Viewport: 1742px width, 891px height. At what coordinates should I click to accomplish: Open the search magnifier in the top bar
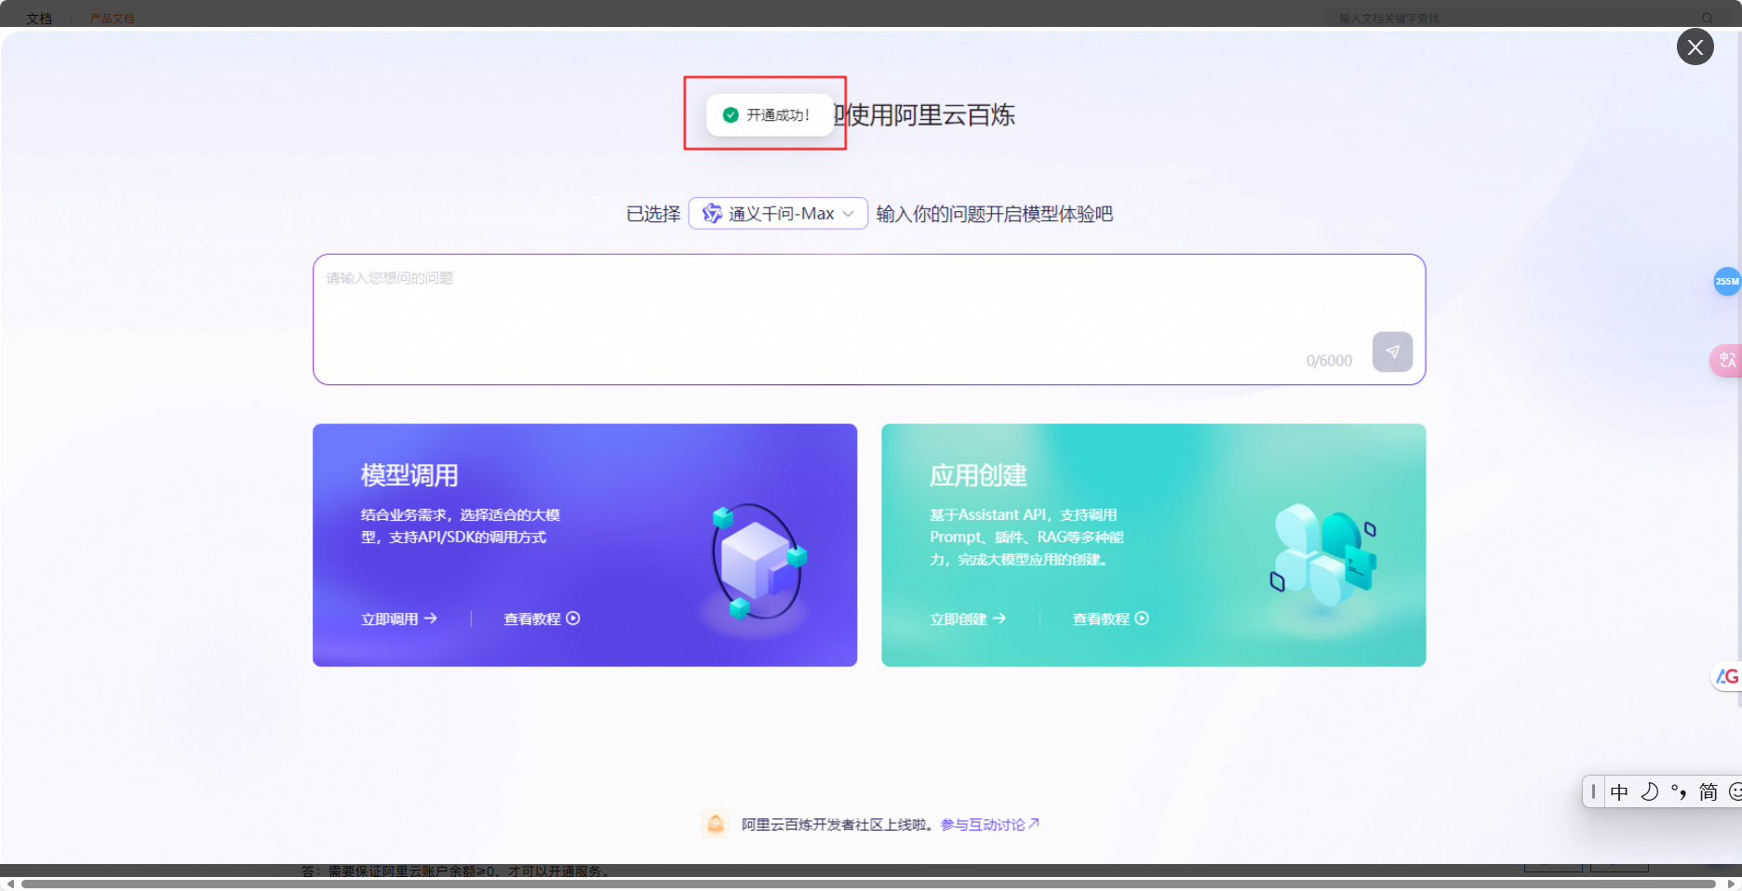(1708, 17)
